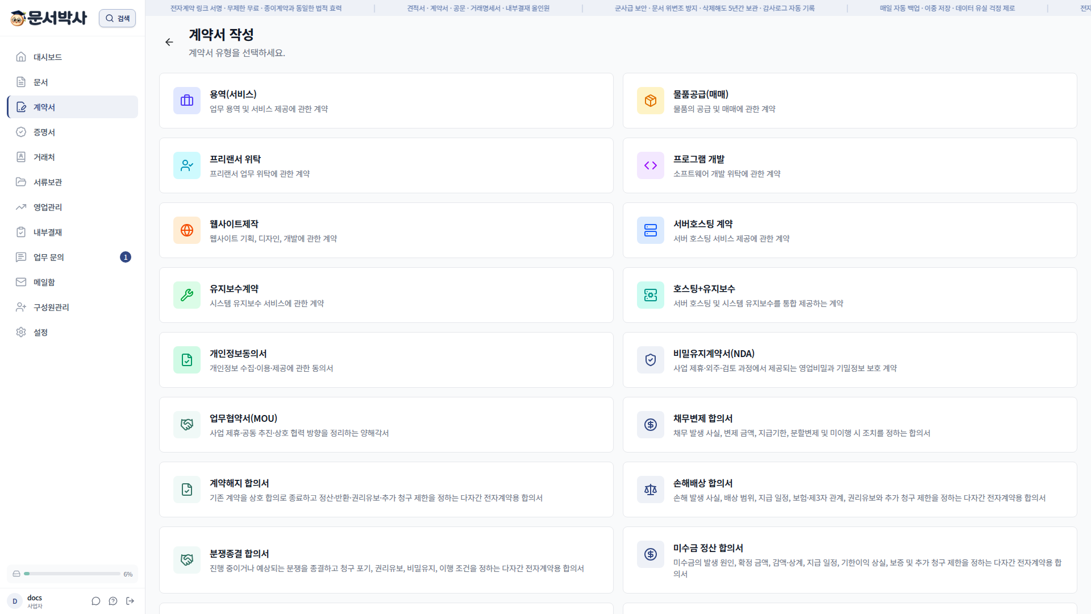The height and width of the screenshot is (614, 1091).
Task: Click the 서류보관 folder icon
Action: (21, 182)
